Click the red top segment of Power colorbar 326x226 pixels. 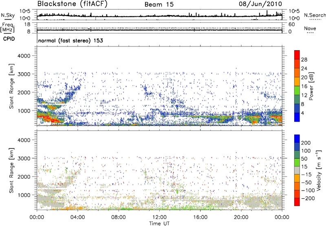pyautogui.click(x=297, y=55)
